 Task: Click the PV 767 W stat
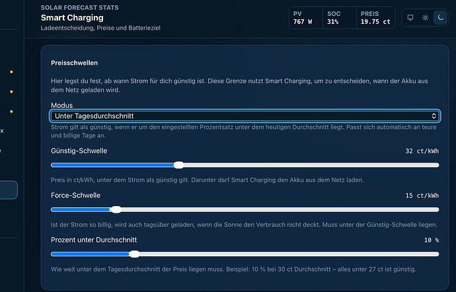pyautogui.click(x=305, y=18)
